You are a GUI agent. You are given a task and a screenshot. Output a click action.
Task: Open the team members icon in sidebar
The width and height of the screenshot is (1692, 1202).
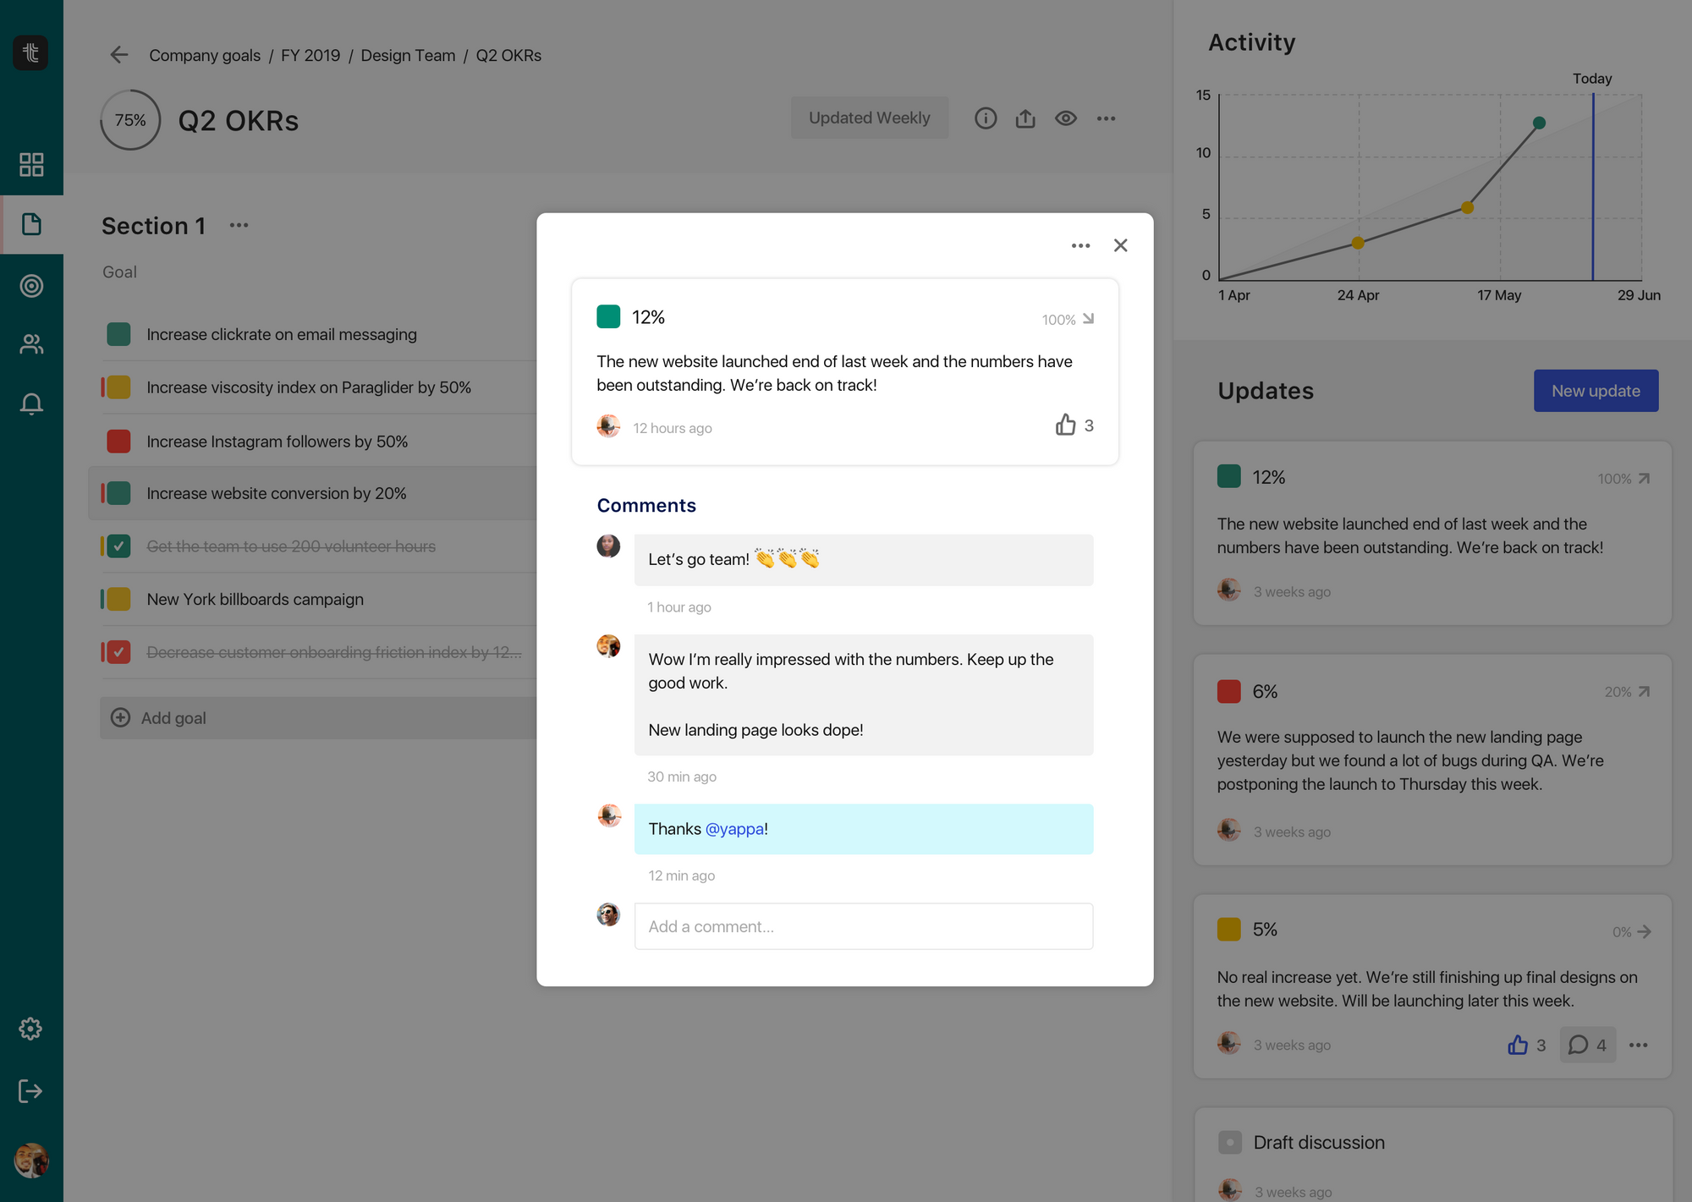(31, 344)
